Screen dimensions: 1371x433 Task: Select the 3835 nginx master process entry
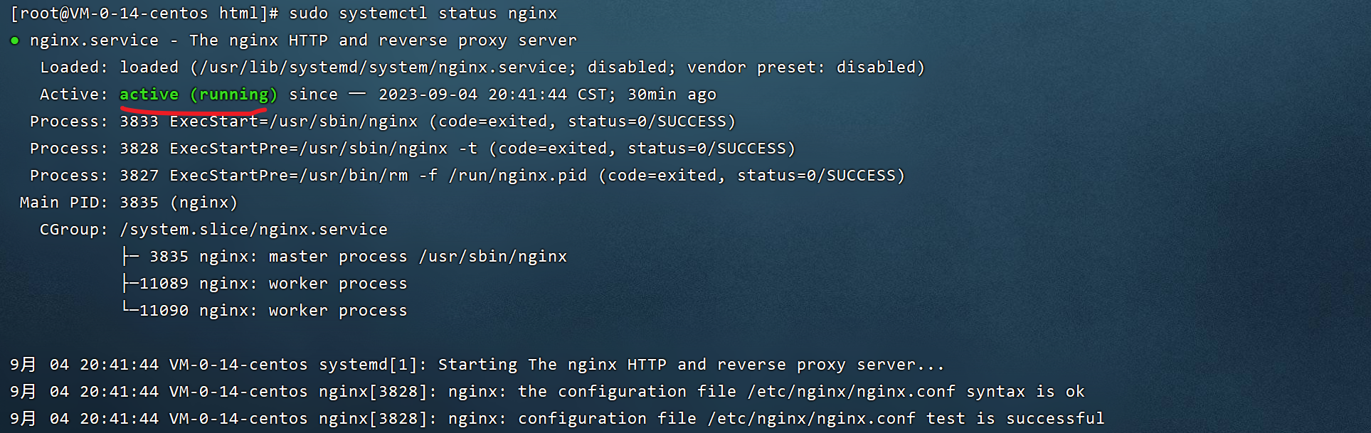coord(358,257)
